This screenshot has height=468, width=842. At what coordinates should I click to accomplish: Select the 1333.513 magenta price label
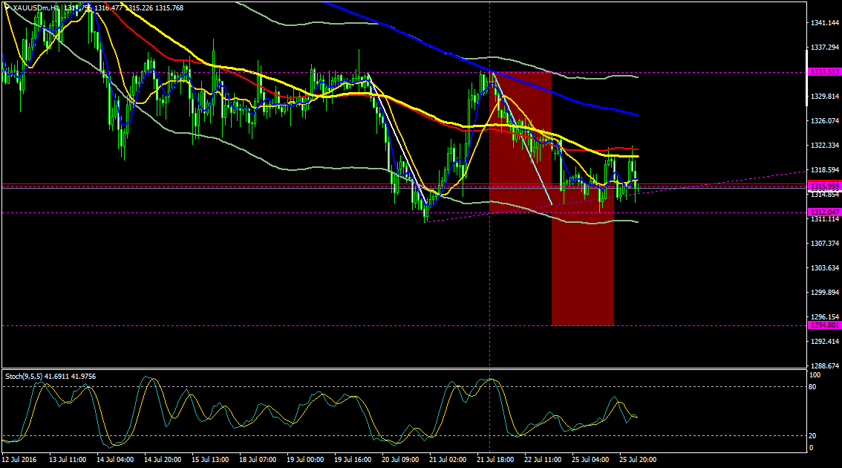tap(824, 72)
